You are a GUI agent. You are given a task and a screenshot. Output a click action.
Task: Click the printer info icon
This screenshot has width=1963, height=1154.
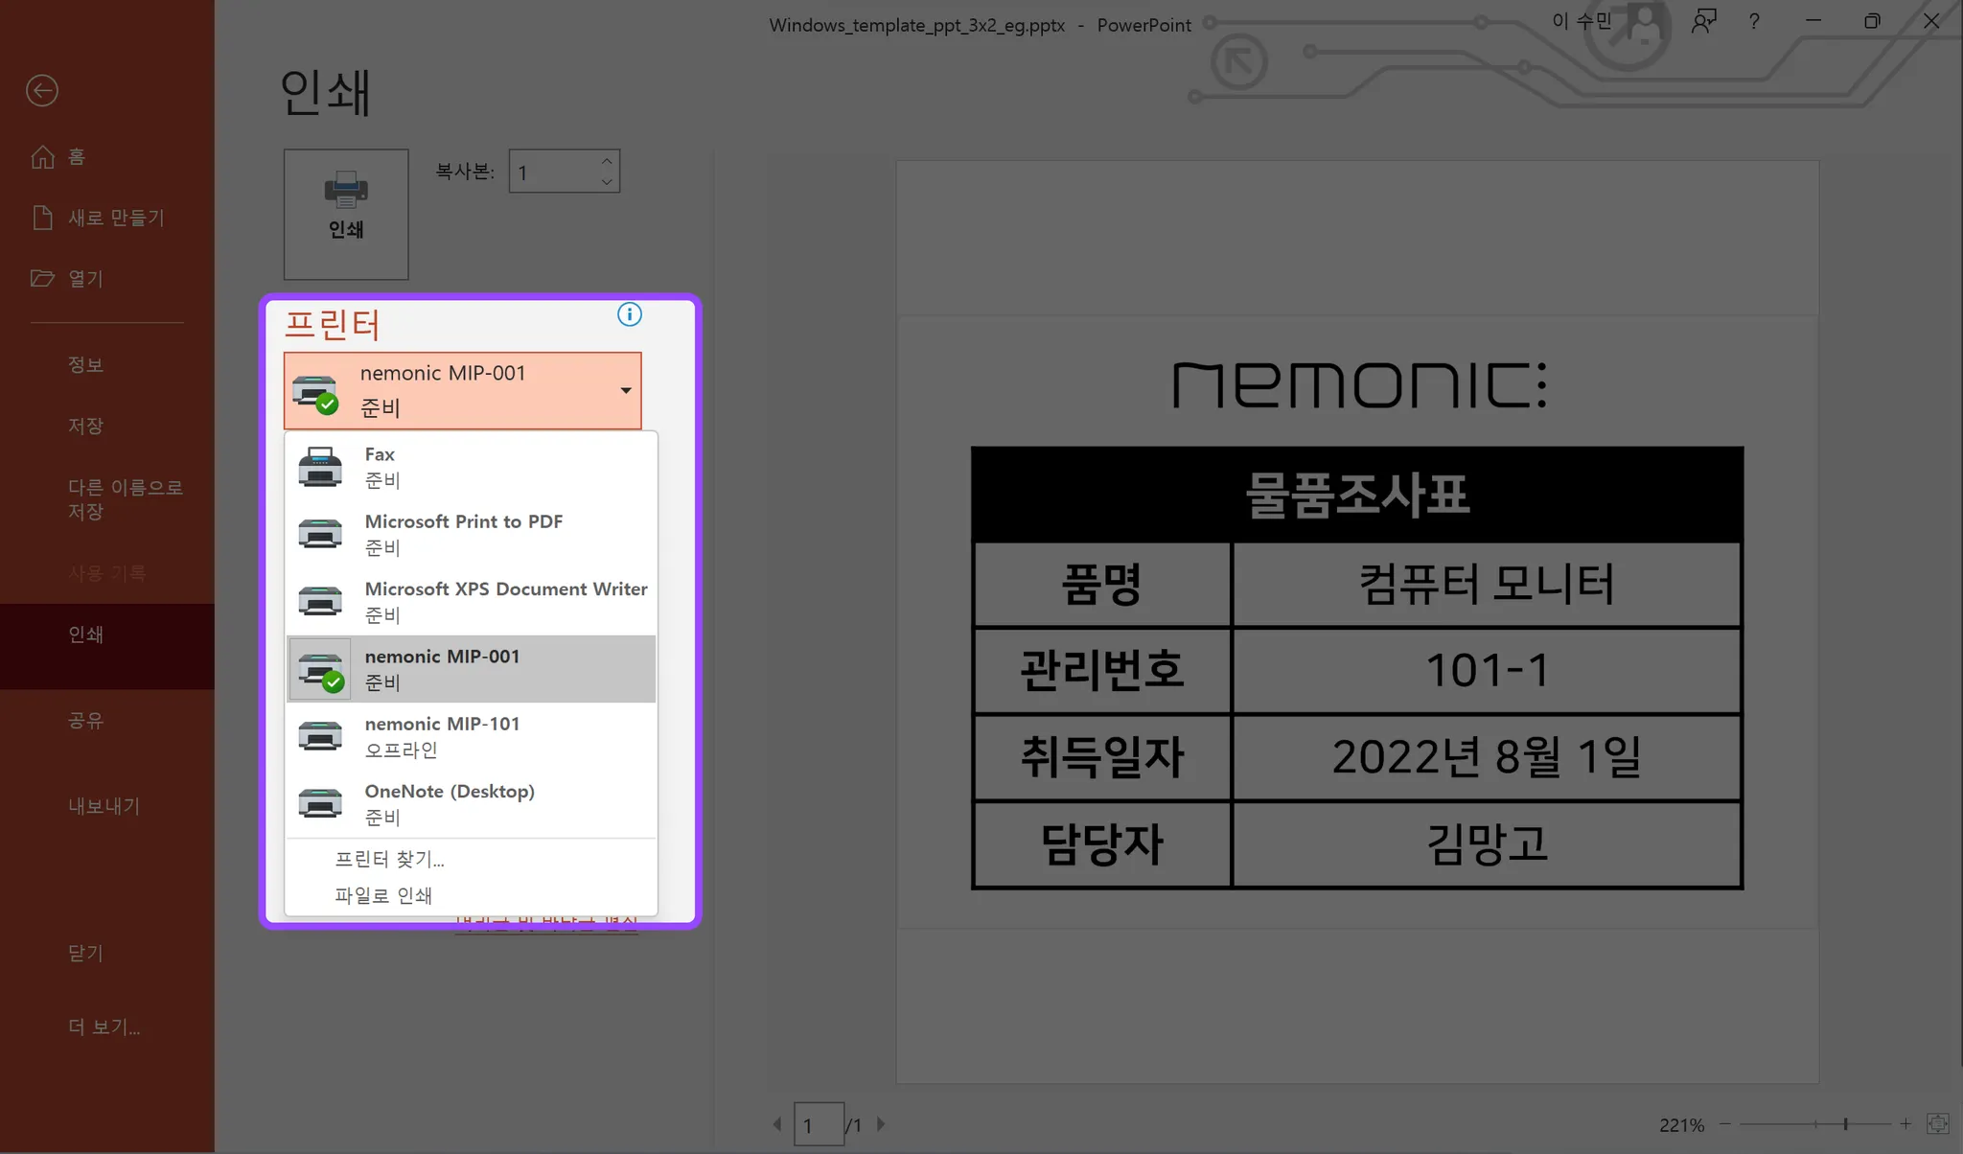tap(629, 314)
